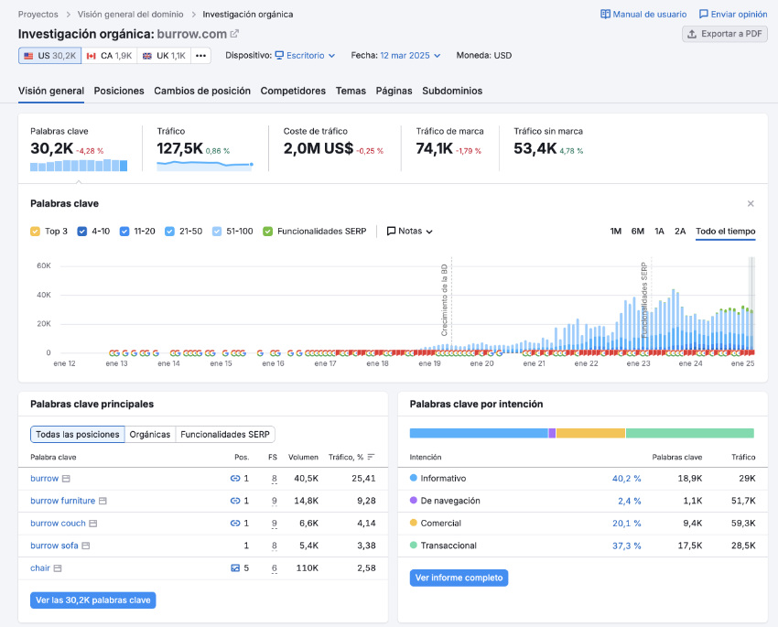The height and width of the screenshot is (627, 778).
Task: Click image pack icon in chair position
Action: [x=235, y=568]
